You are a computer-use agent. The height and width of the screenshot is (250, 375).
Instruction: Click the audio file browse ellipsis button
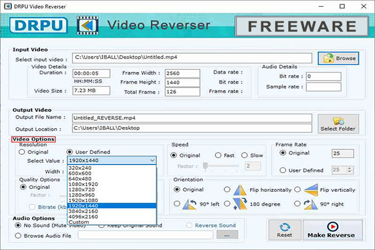coord(227,235)
